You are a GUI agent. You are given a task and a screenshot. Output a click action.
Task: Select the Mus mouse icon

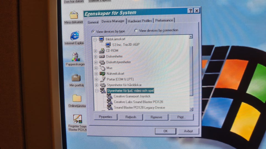(x=102, y=68)
